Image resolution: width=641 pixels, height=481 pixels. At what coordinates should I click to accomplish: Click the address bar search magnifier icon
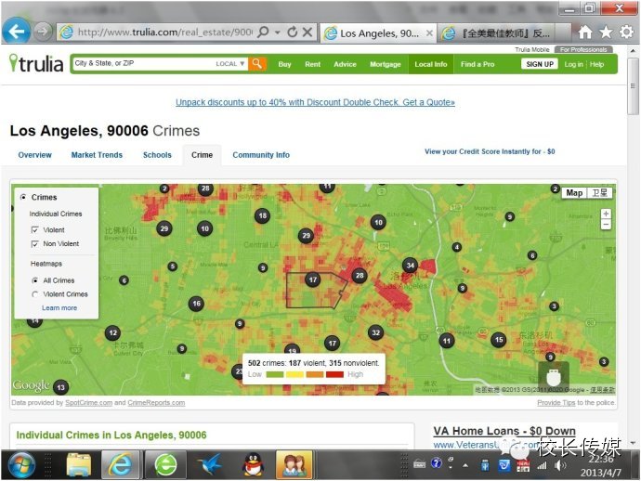pos(264,32)
